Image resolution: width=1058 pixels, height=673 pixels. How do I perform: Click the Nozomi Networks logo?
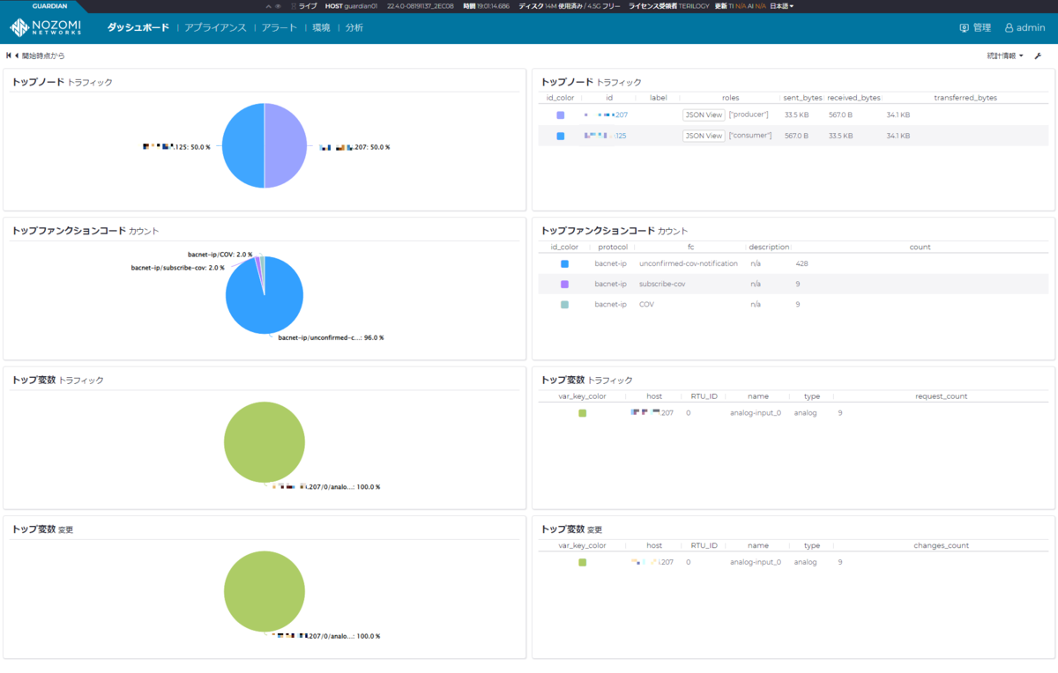(x=46, y=27)
